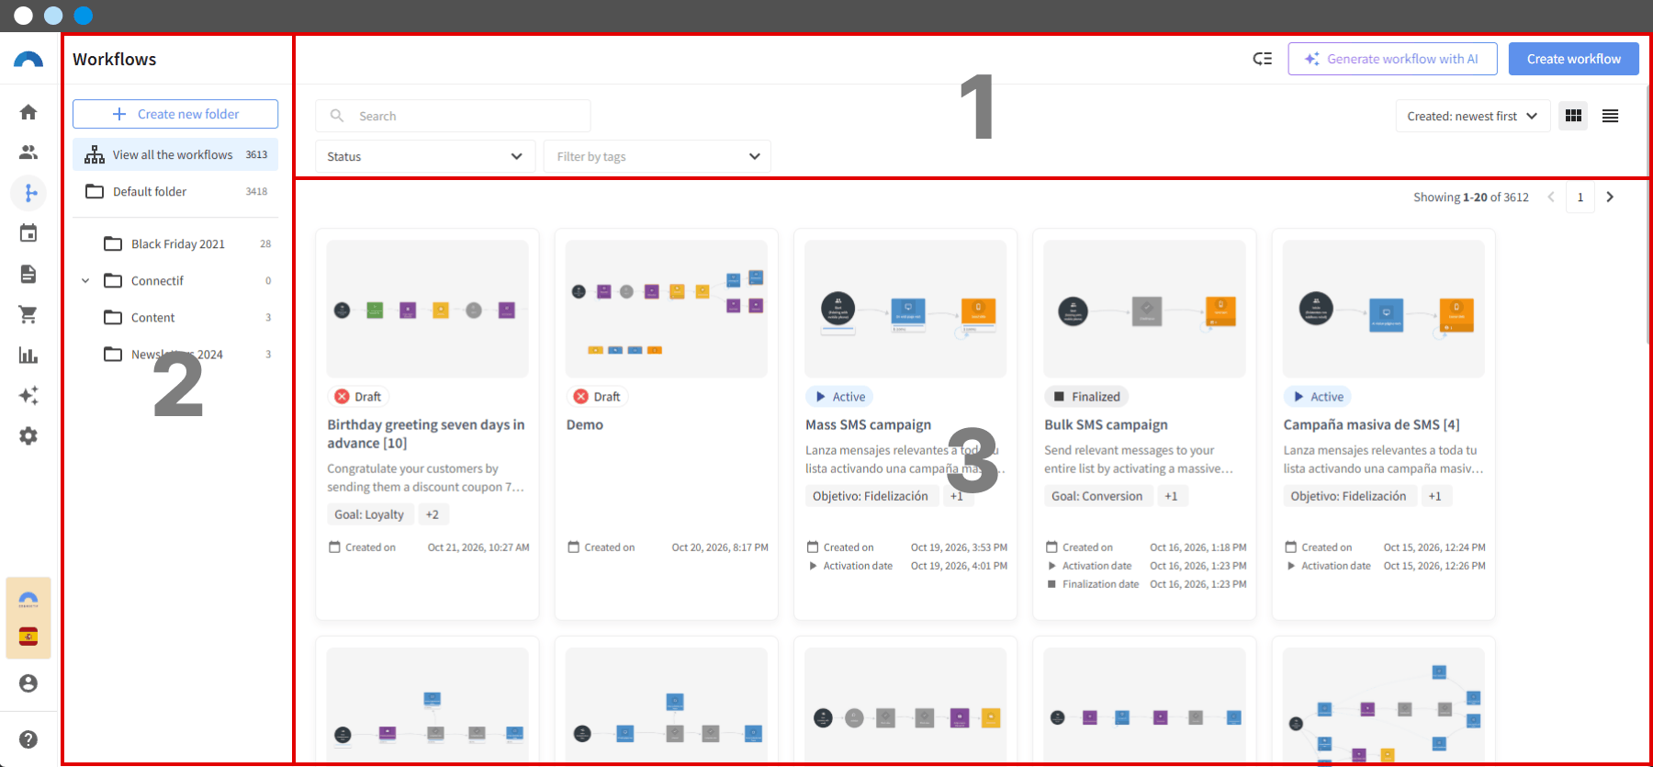Open Demo workflow thumbnail
The image size is (1653, 767).
(x=667, y=309)
